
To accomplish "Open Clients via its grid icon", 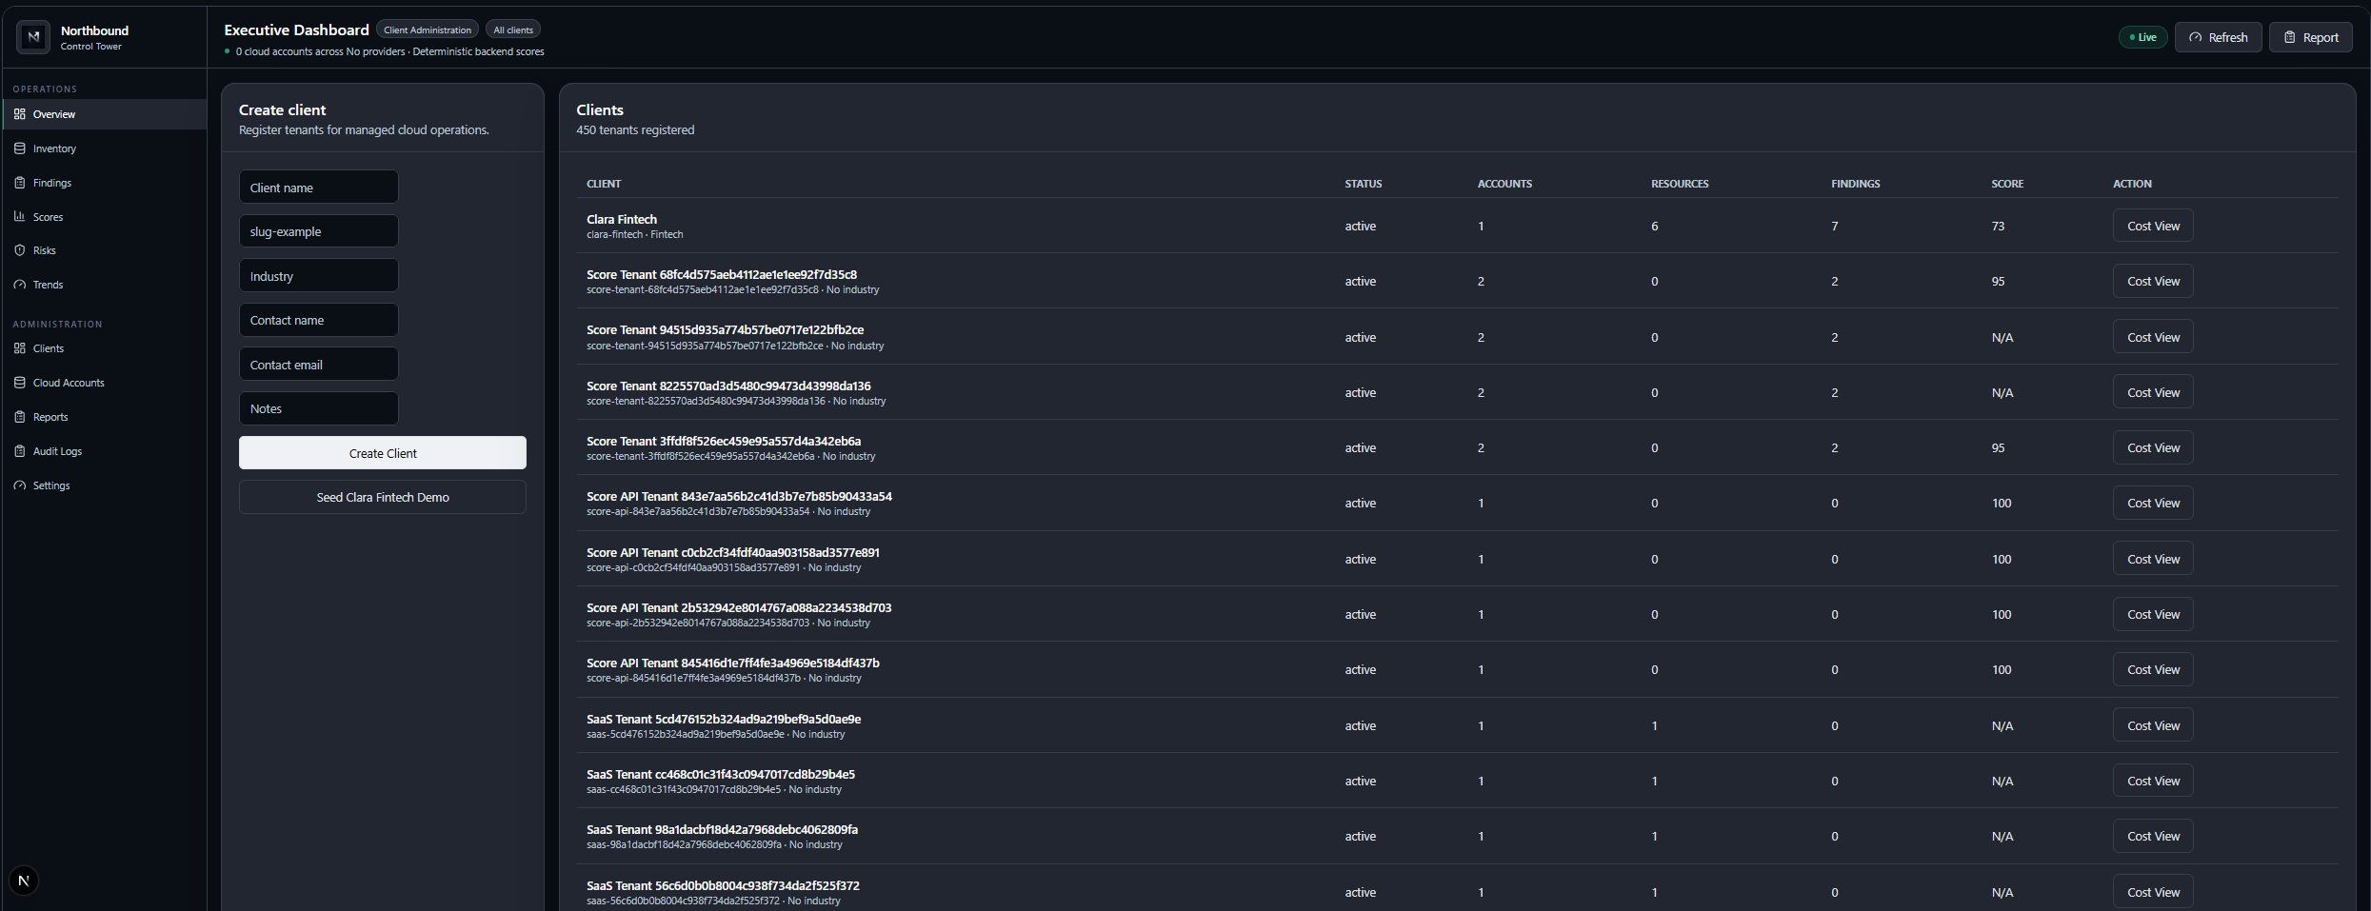I will [20, 348].
